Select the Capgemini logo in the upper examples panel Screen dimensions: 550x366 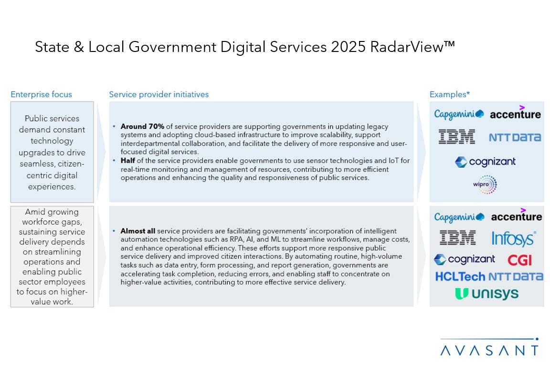pos(459,114)
